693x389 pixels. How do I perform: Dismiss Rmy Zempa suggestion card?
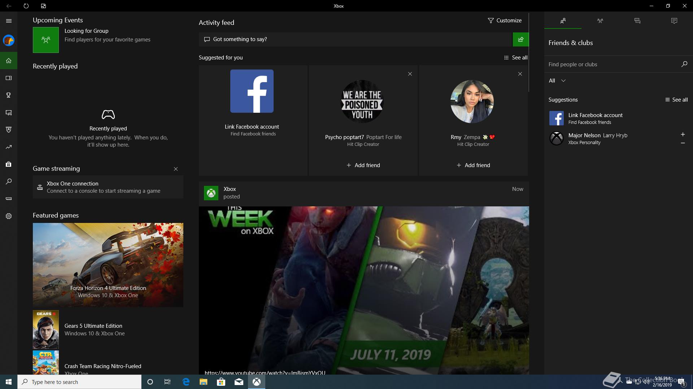pyautogui.click(x=520, y=74)
